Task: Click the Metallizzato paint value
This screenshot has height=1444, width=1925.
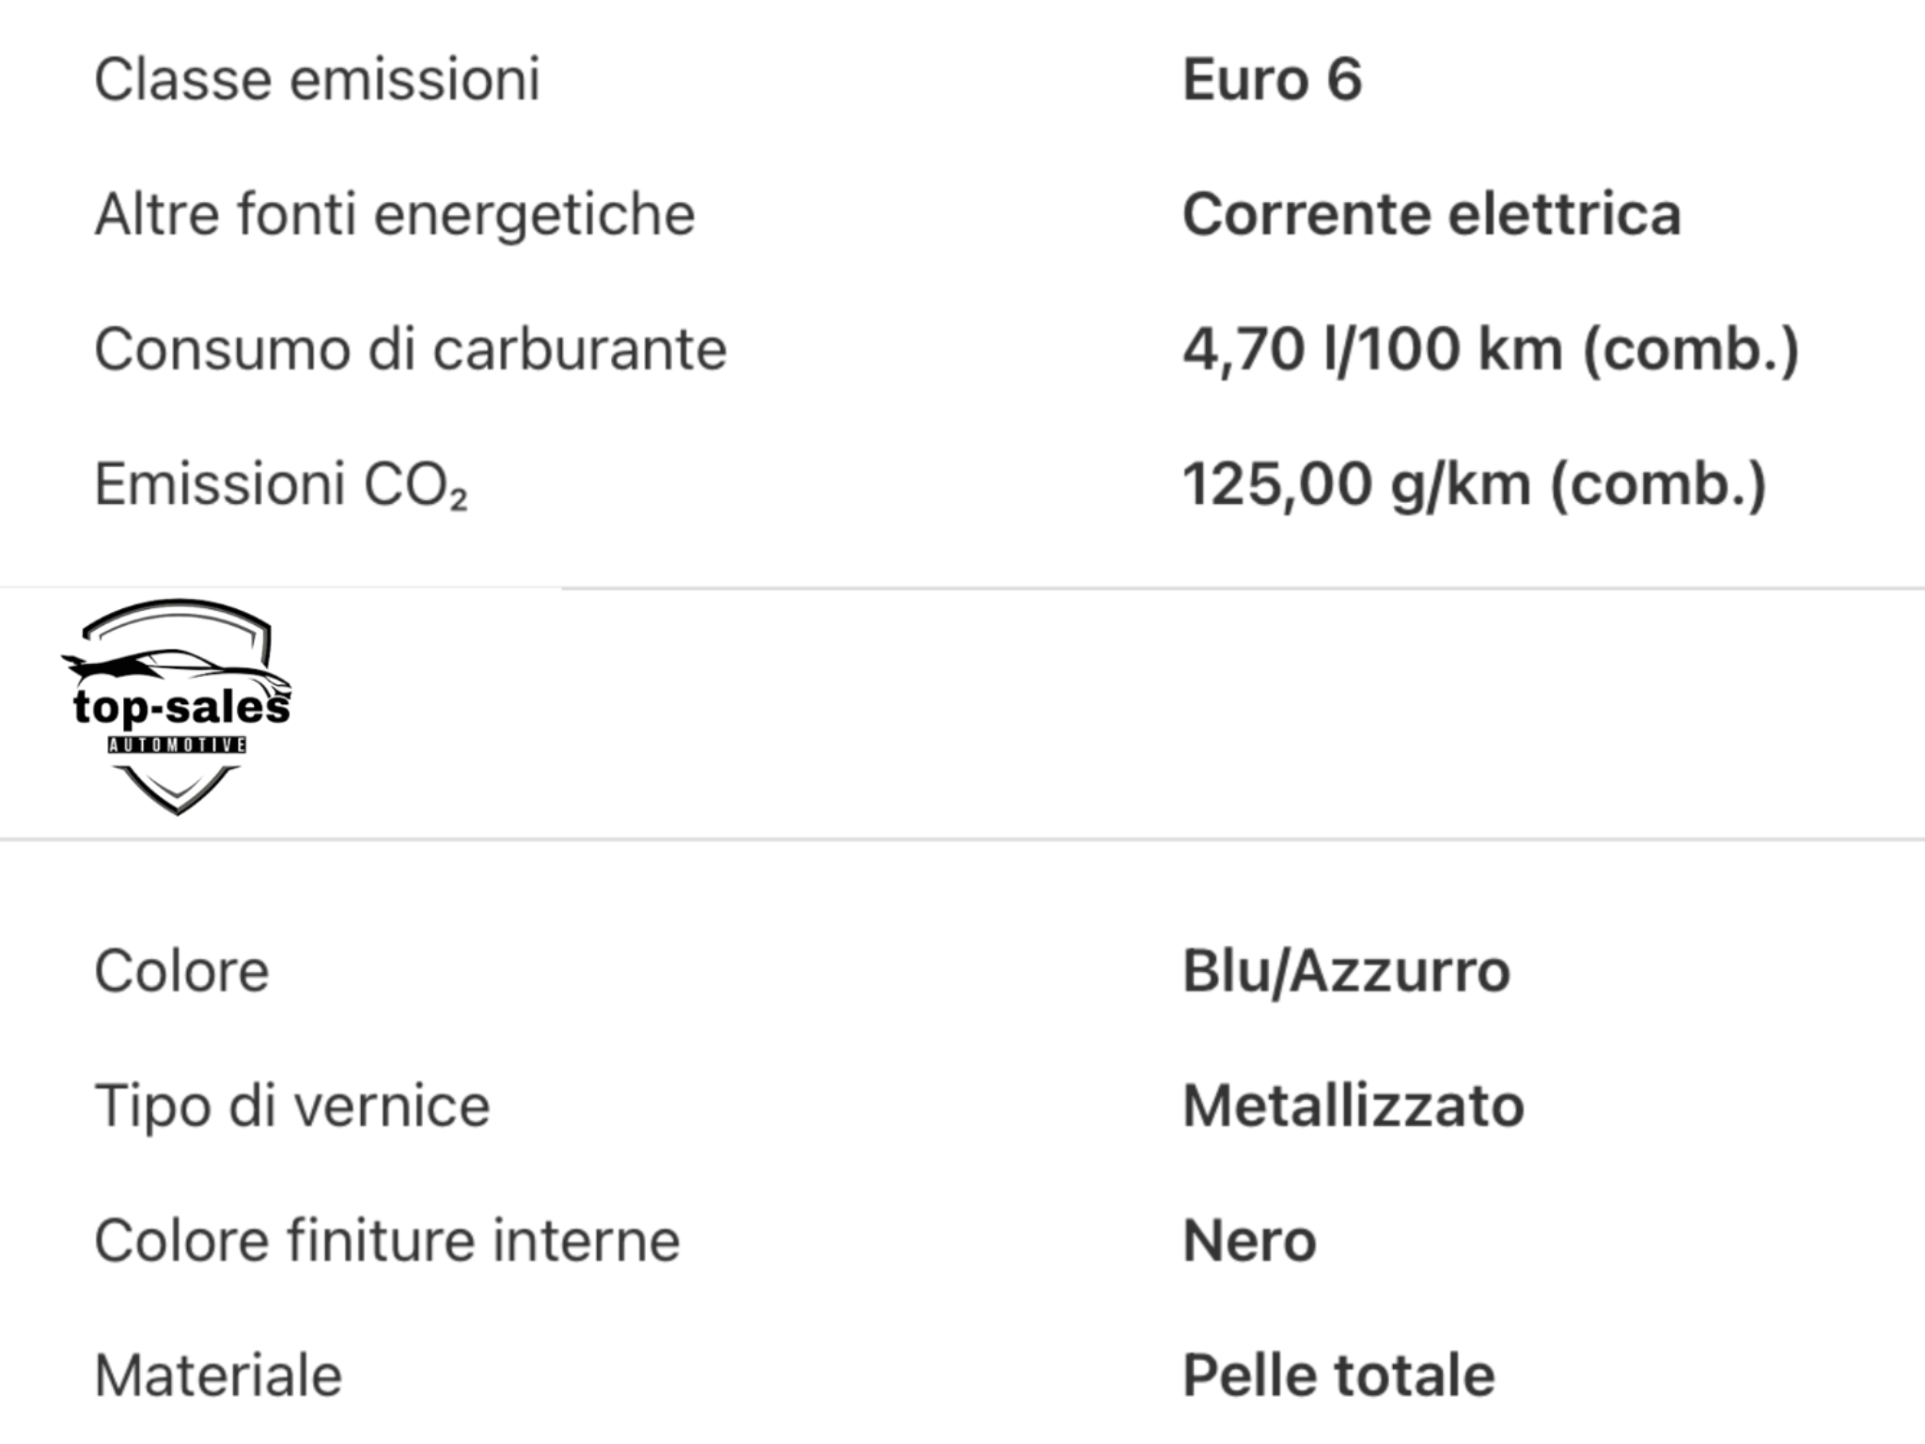Action: tap(1353, 1106)
